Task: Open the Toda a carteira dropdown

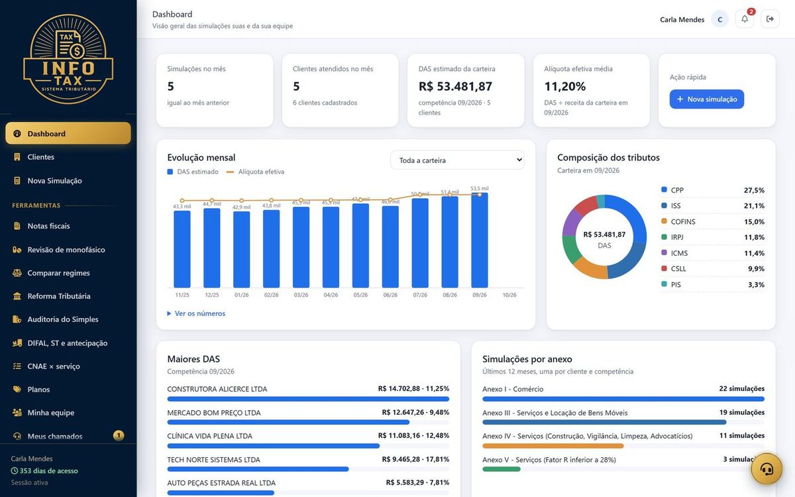Action: pos(457,160)
